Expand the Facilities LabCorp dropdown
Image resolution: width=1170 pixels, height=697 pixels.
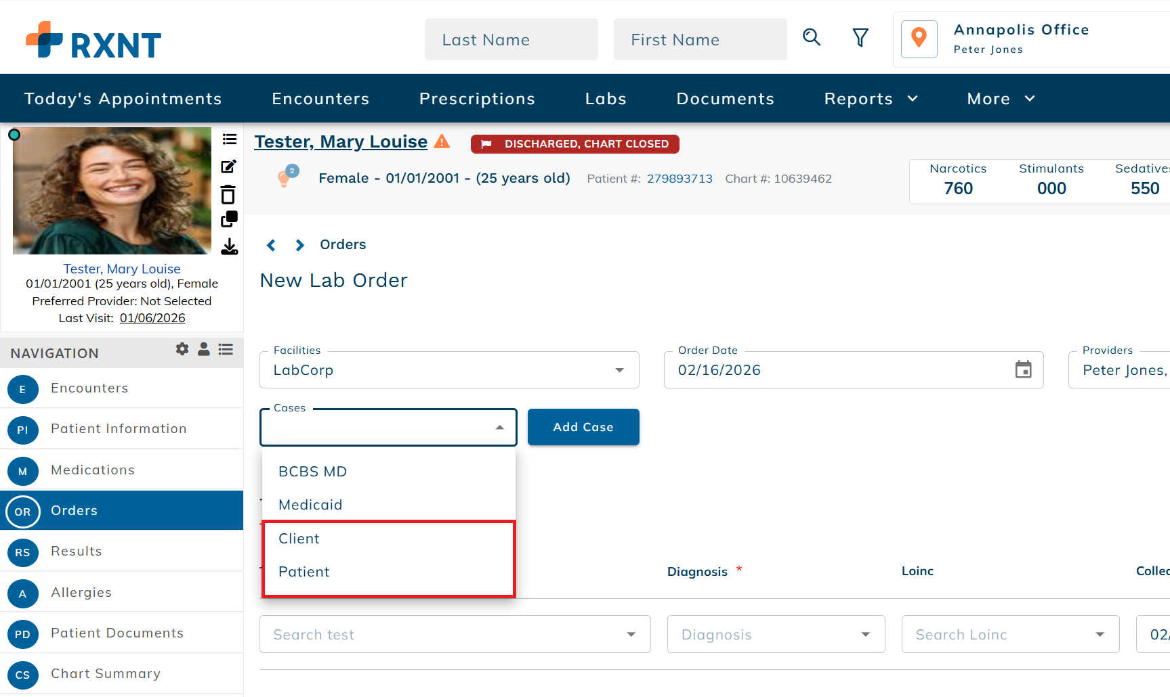pyautogui.click(x=619, y=370)
